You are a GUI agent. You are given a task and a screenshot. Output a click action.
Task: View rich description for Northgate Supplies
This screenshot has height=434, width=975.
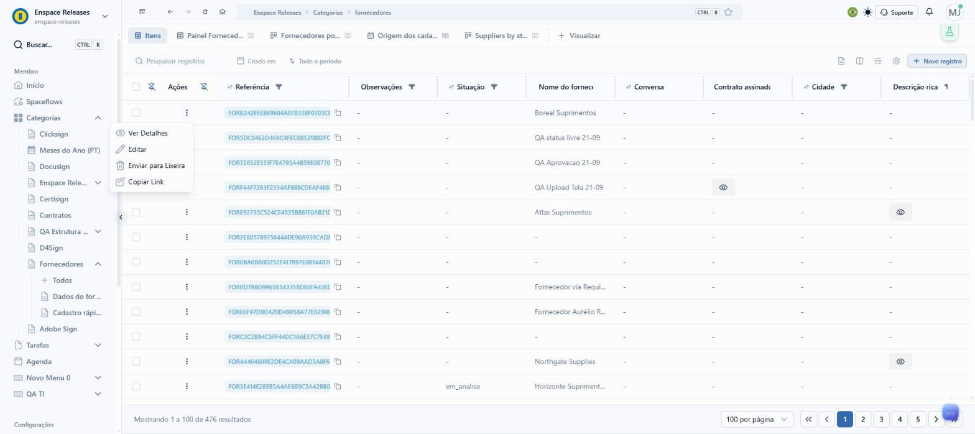click(900, 361)
